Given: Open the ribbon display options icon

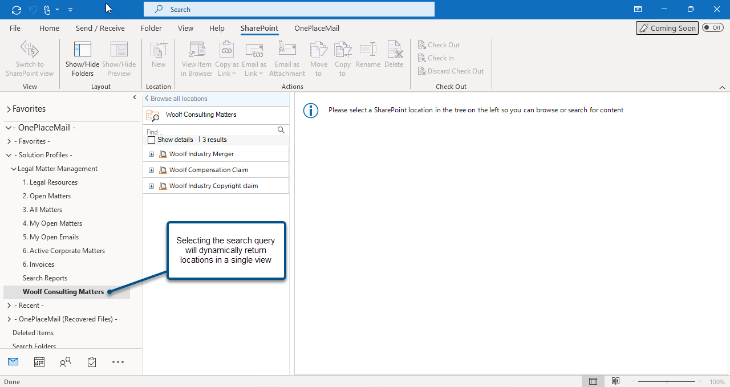Looking at the screenshot, I should 638,9.
